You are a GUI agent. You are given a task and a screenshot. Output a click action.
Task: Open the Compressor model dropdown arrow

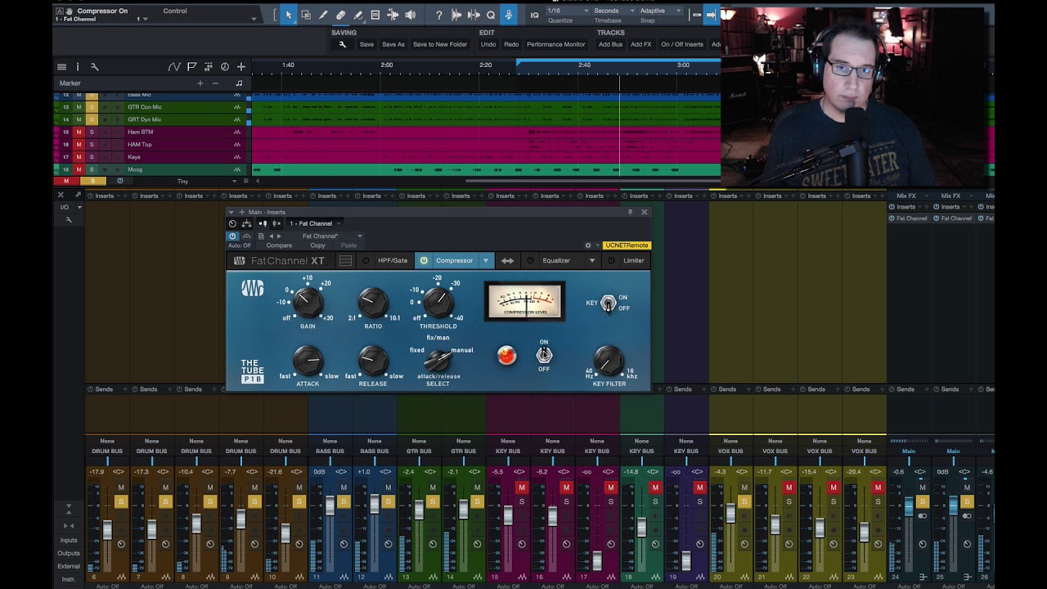(x=486, y=261)
